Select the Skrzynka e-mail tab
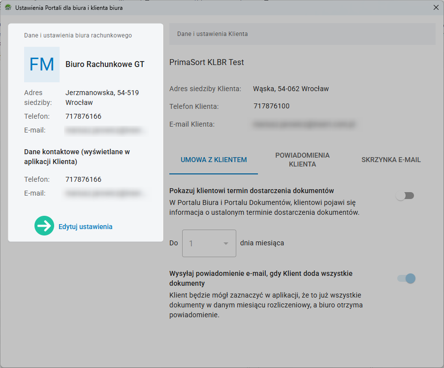Screen dimensions: 444x368 pos(391,160)
